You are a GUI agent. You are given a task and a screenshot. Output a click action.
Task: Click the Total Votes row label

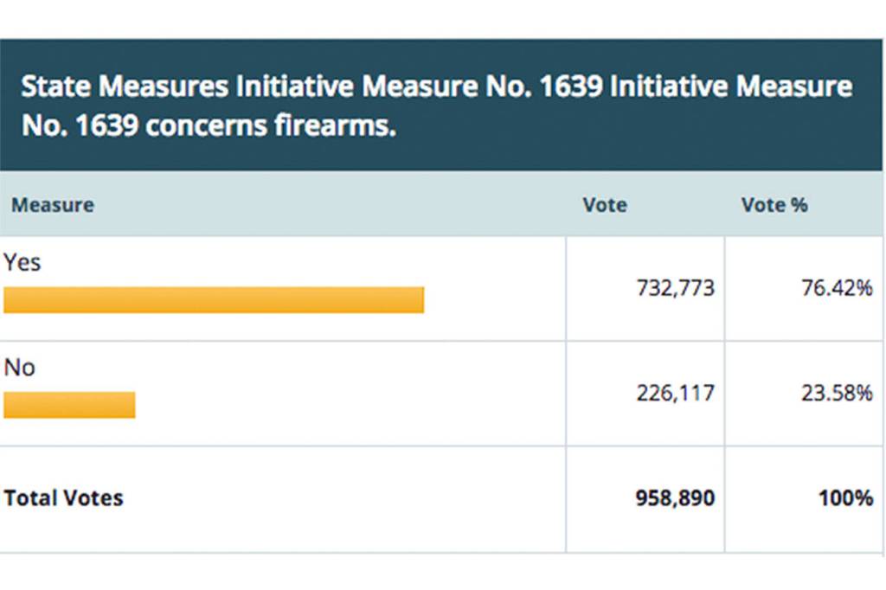tap(64, 498)
